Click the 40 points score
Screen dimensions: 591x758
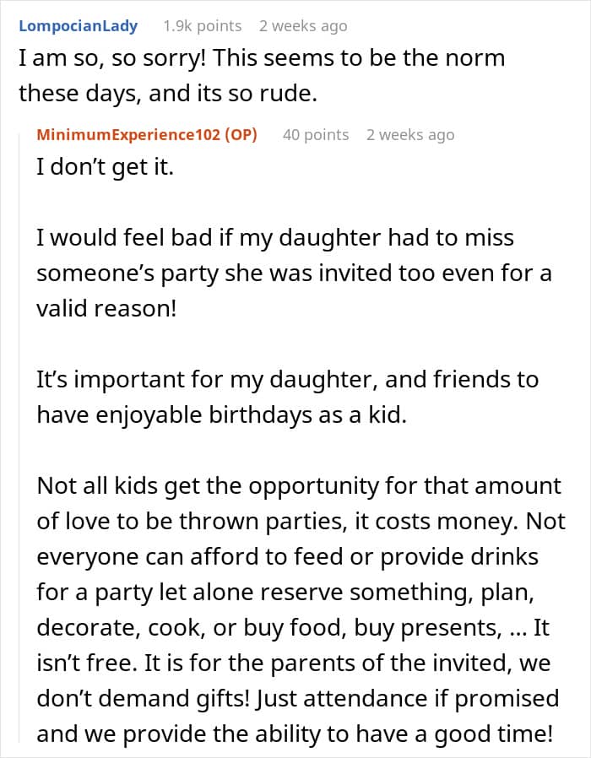pyautogui.click(x=315, y=134)
